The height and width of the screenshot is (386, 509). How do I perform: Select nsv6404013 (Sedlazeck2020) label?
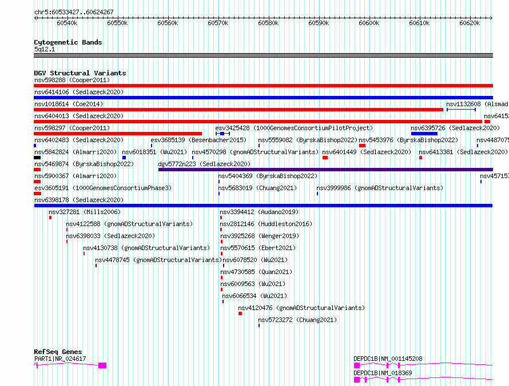pyautogui.click(x=79, y=116)
